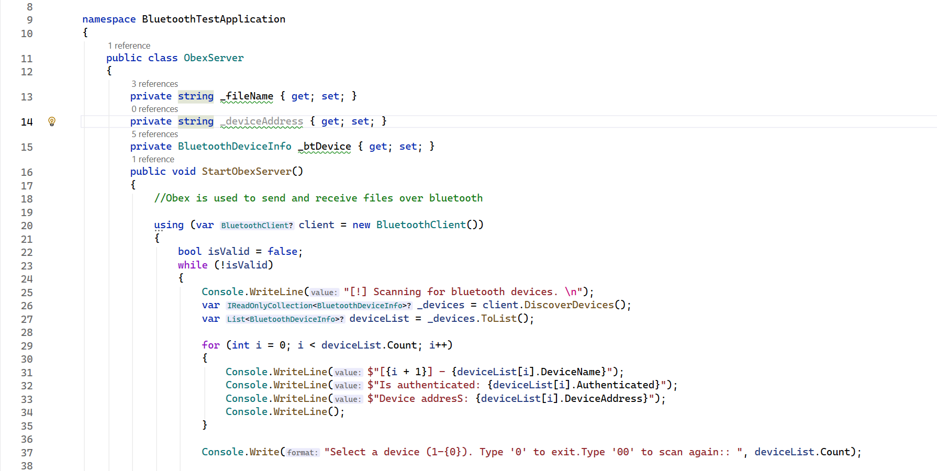Click the ObexServer class name
The height and width of the screenshot is (471, 937).
pos(214,58)
